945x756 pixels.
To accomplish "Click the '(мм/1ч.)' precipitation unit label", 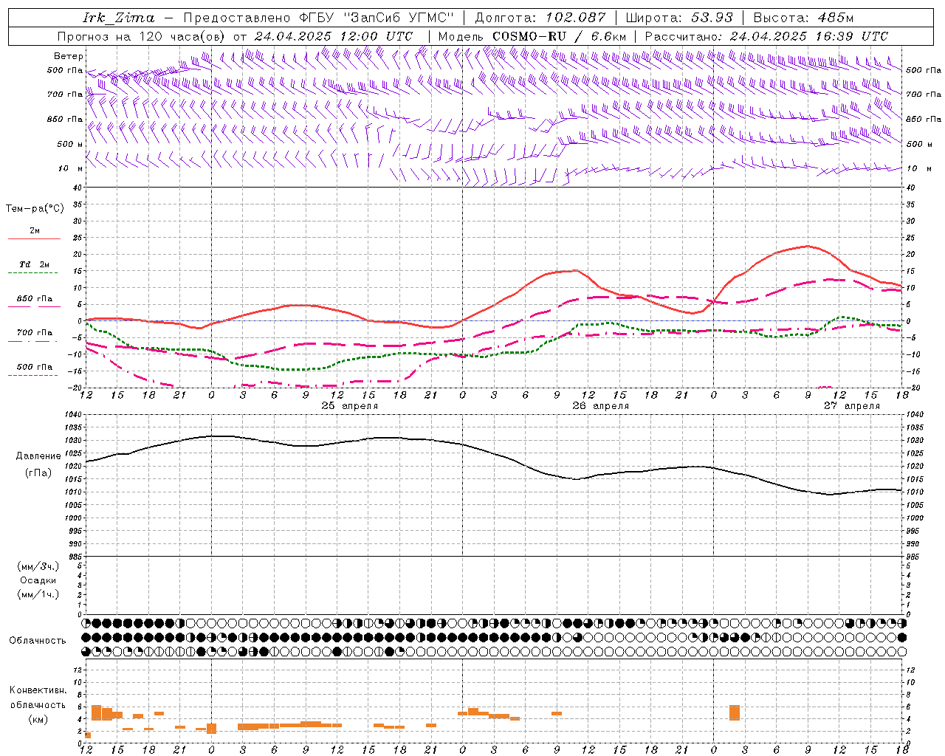I will tap(38, 594).
